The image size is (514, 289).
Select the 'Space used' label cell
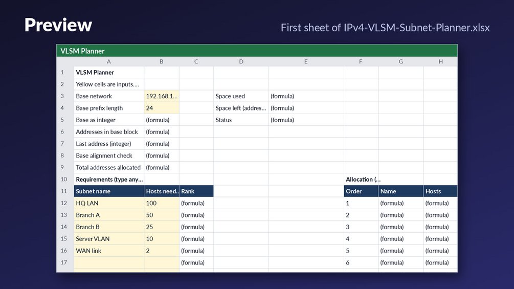point(241,96)
